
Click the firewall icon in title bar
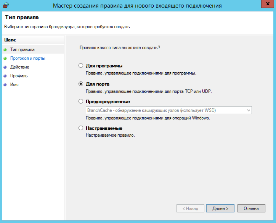coord(6,5)
